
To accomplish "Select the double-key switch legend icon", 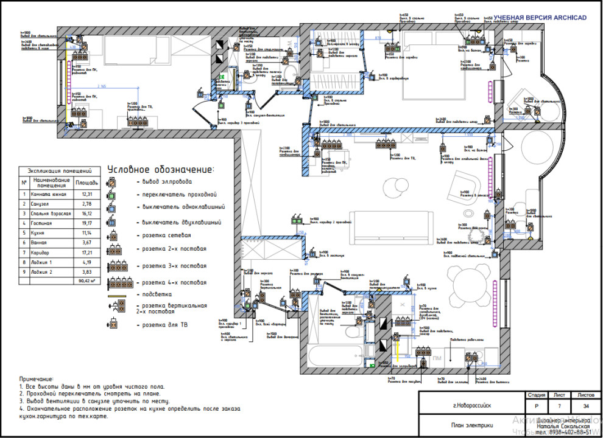I will pyautogui.click(x=112, y=222).
